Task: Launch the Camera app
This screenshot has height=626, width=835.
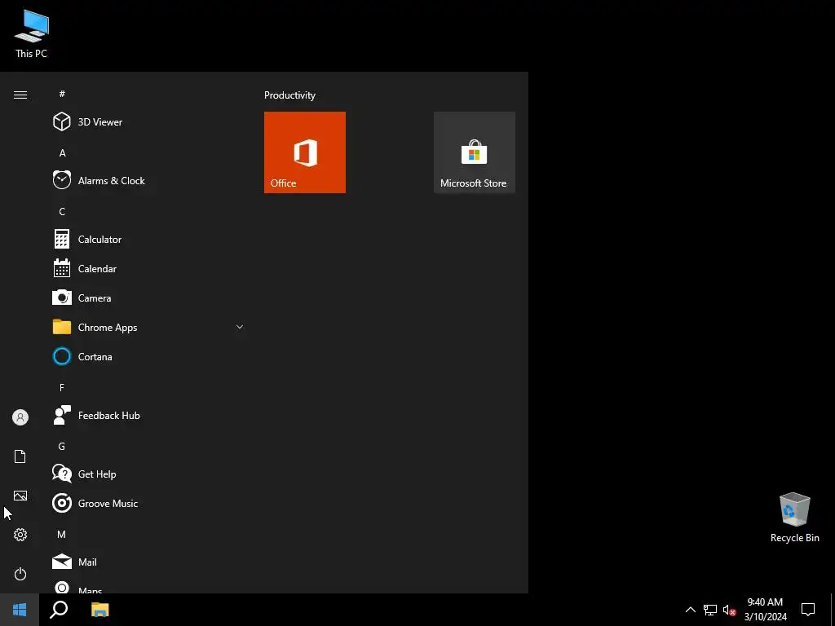Action: (x=149, y=298)
